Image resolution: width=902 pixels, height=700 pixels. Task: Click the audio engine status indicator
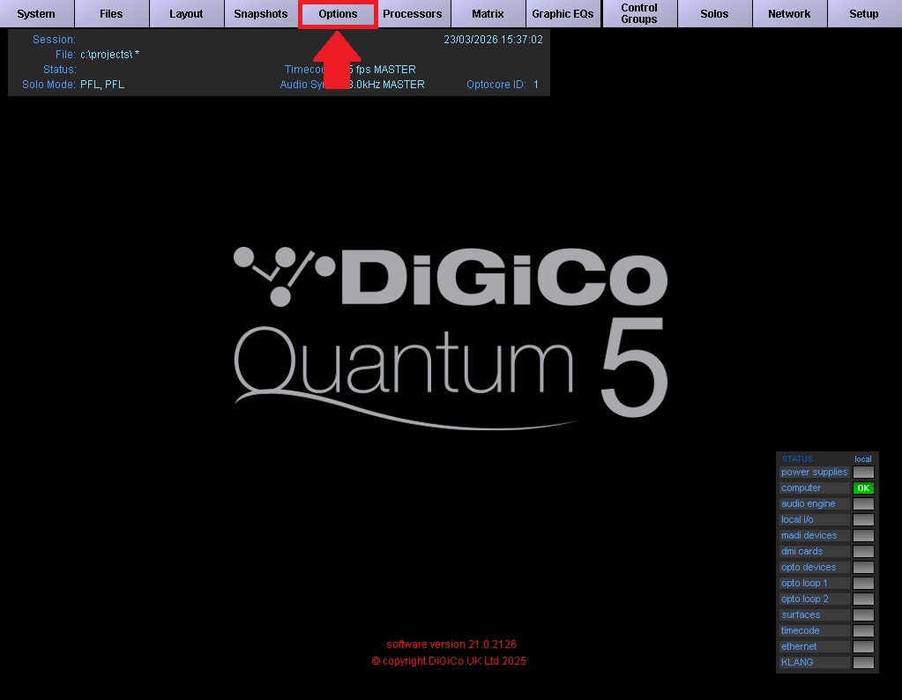point(863,504)
